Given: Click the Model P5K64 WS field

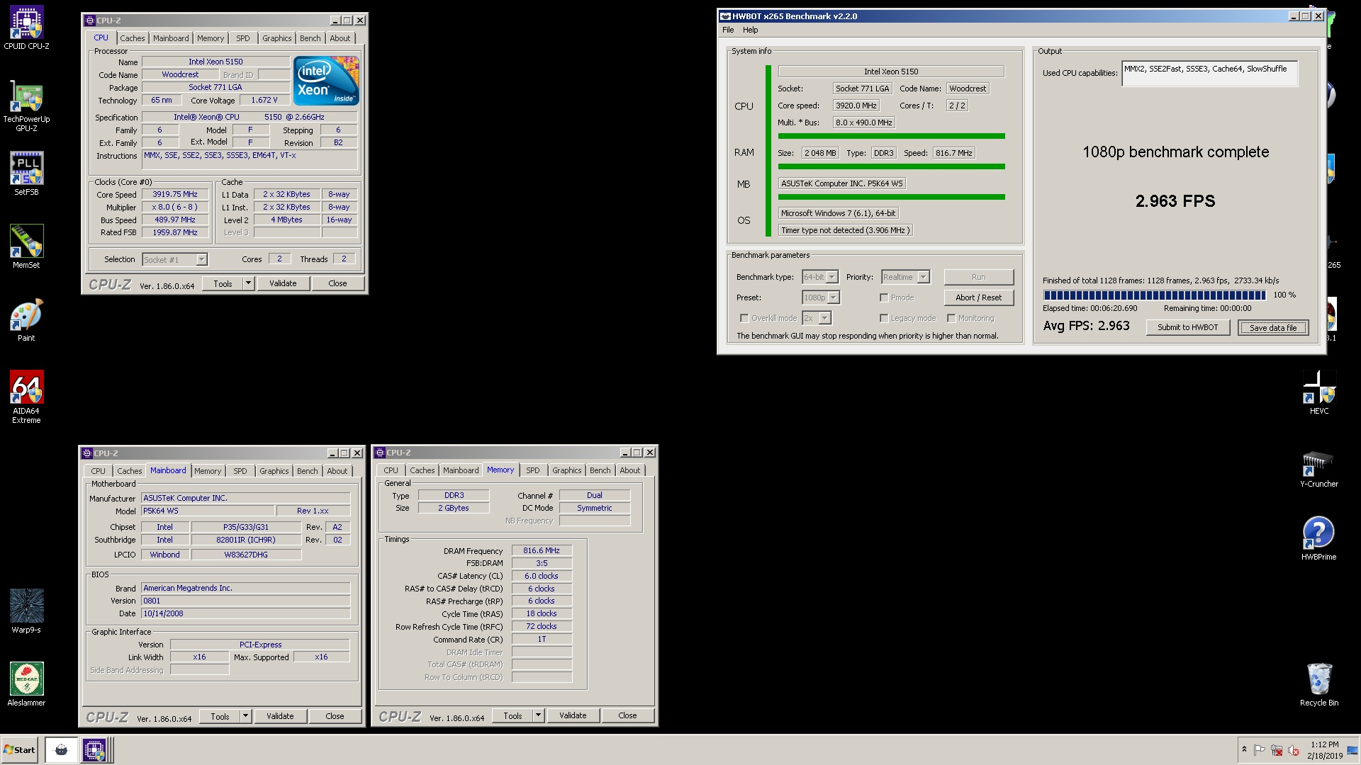Looking at the screenshot, I should click(208, 511).
